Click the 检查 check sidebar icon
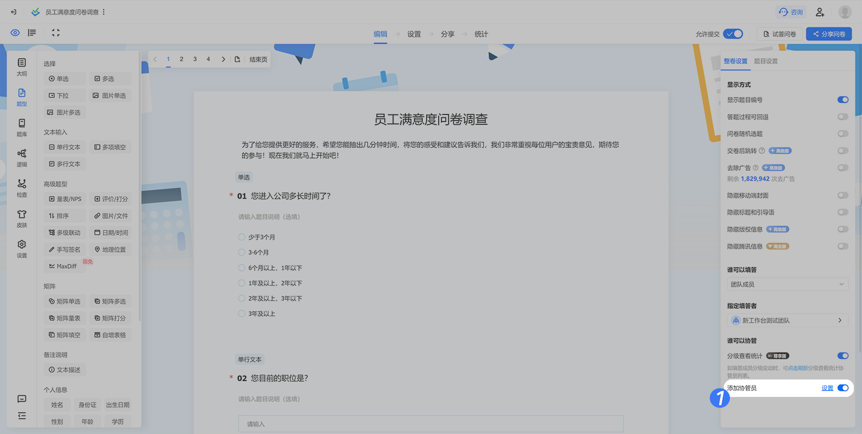The image size is (862, 434). coord(21,188)
